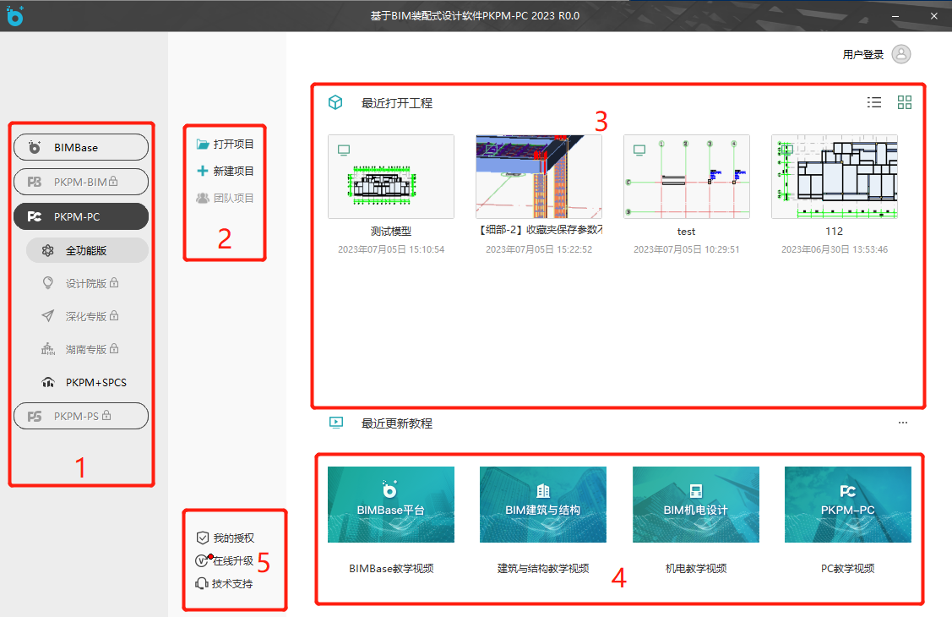The height and width of the screenshot is (617, 952).
Task: Click 用户登录 to sign in
Action: pyautogui.click(x=862, y=55)
